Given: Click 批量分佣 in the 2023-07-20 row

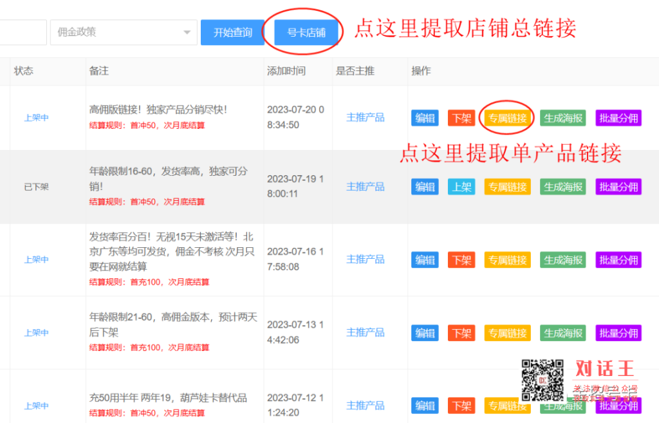Looking at the screenshot, I should [x=618, y=118].
